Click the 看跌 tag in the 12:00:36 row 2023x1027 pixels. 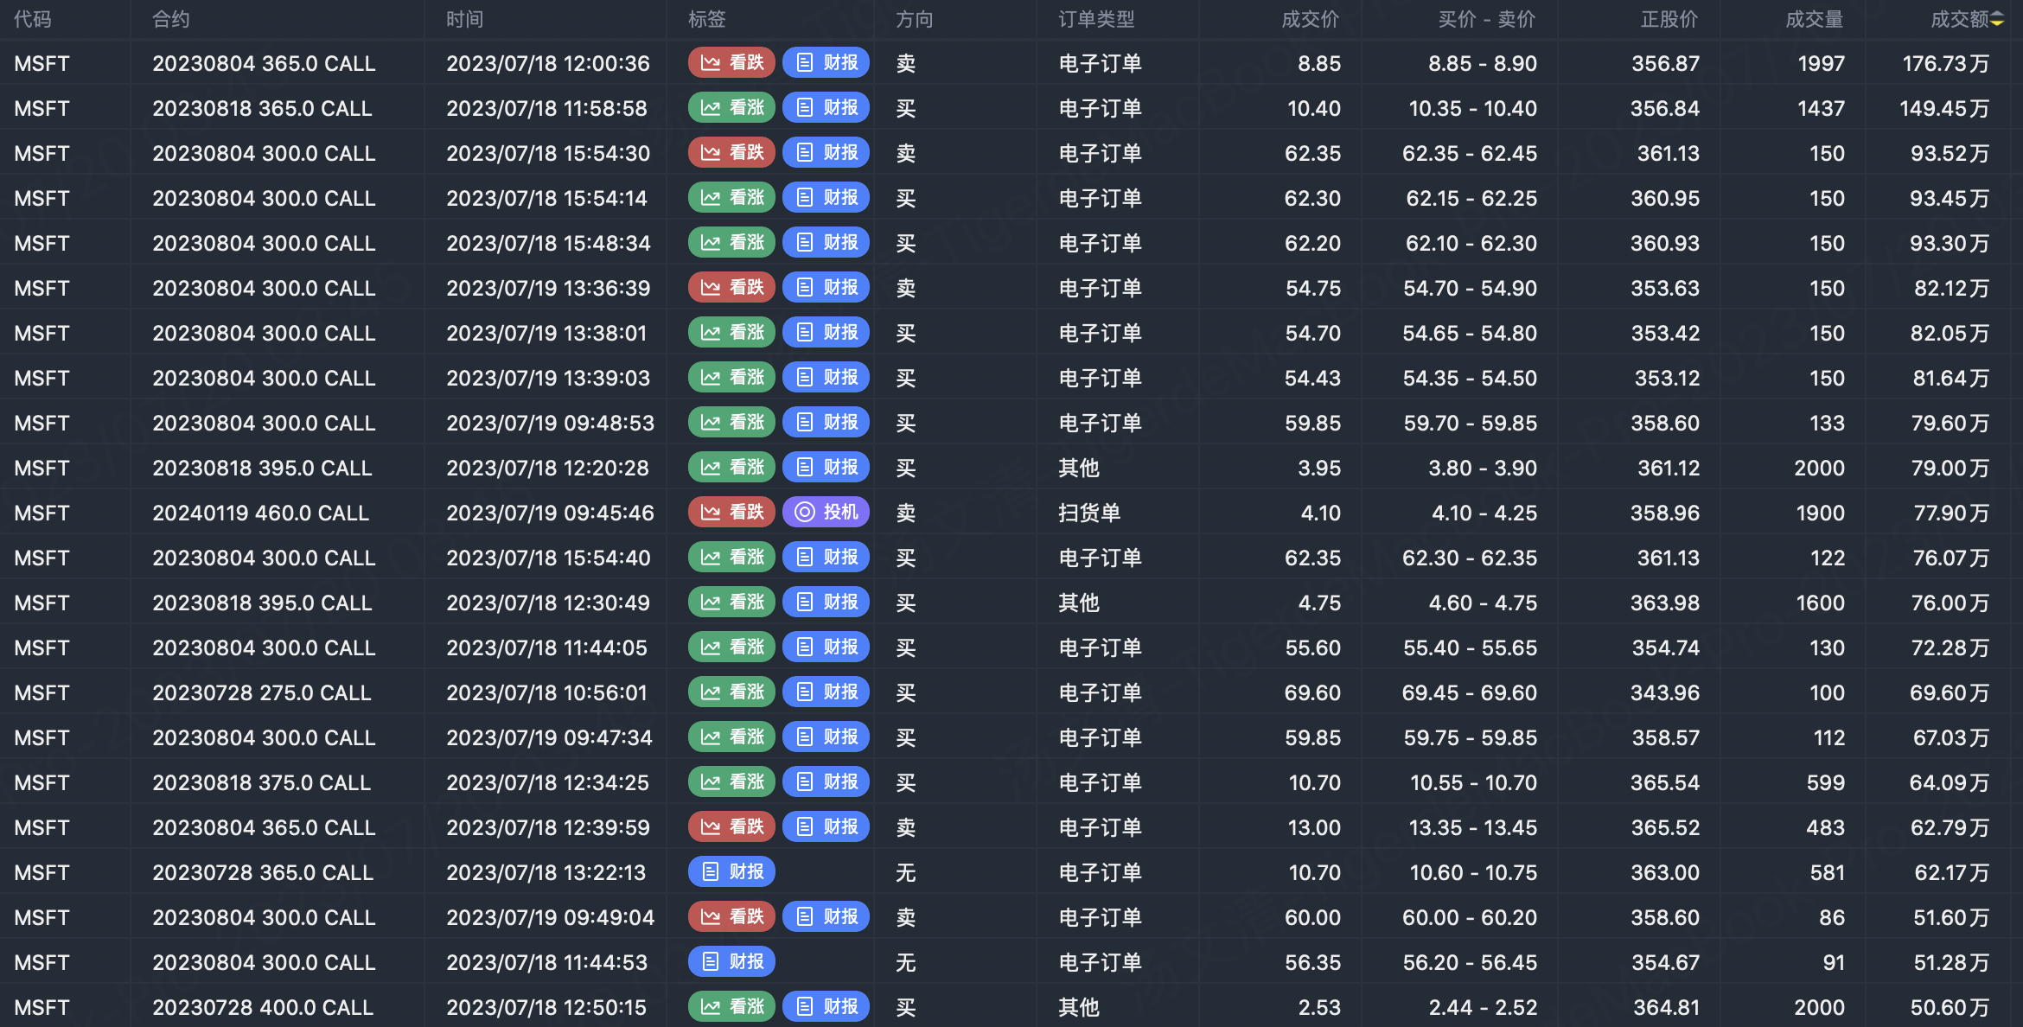[731, 62]
